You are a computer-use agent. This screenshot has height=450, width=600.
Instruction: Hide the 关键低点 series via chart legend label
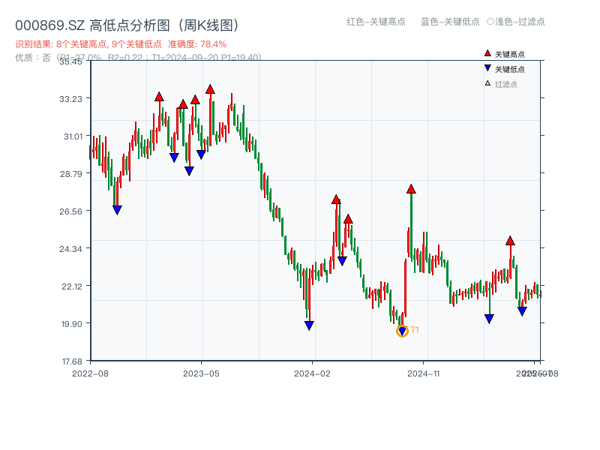(510, 69)
